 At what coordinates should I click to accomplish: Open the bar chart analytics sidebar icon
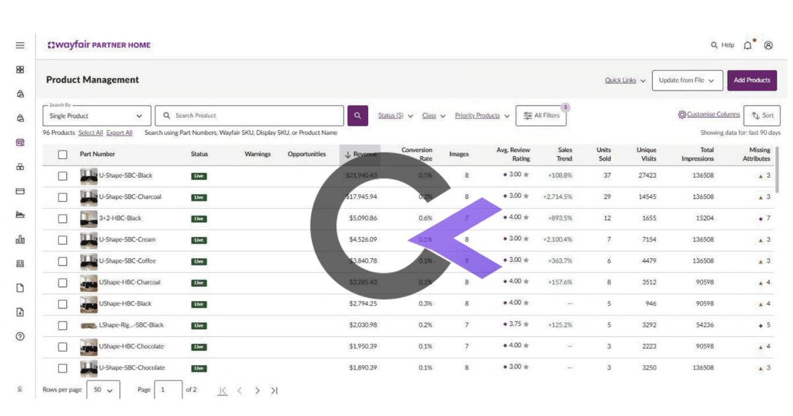click(x=20, y=240)
